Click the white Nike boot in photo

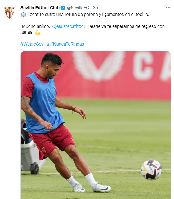click(x=101, y=188)
